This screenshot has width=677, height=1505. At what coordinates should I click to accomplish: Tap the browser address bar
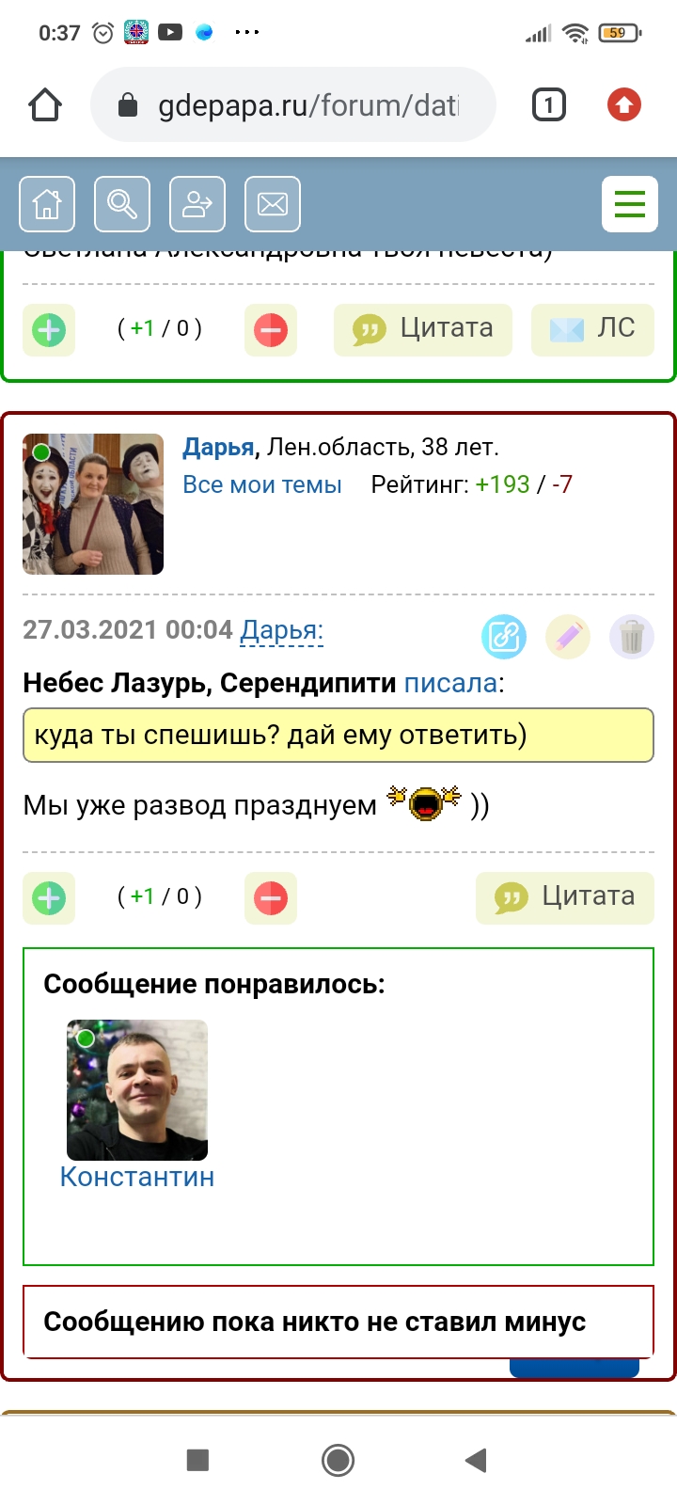(x=293, y=105)
